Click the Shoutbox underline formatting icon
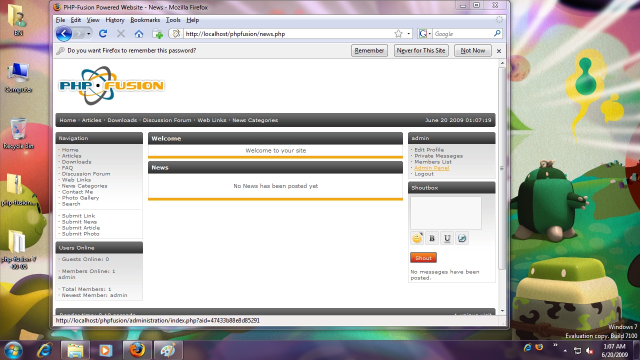The height and width of the screenshot is (360, 640). point(447,238)
